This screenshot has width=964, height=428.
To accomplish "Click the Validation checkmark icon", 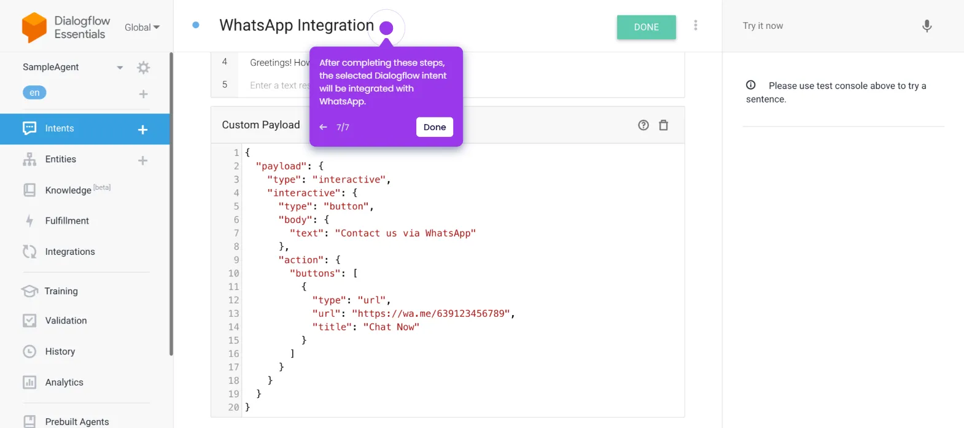I will [29, 321].
